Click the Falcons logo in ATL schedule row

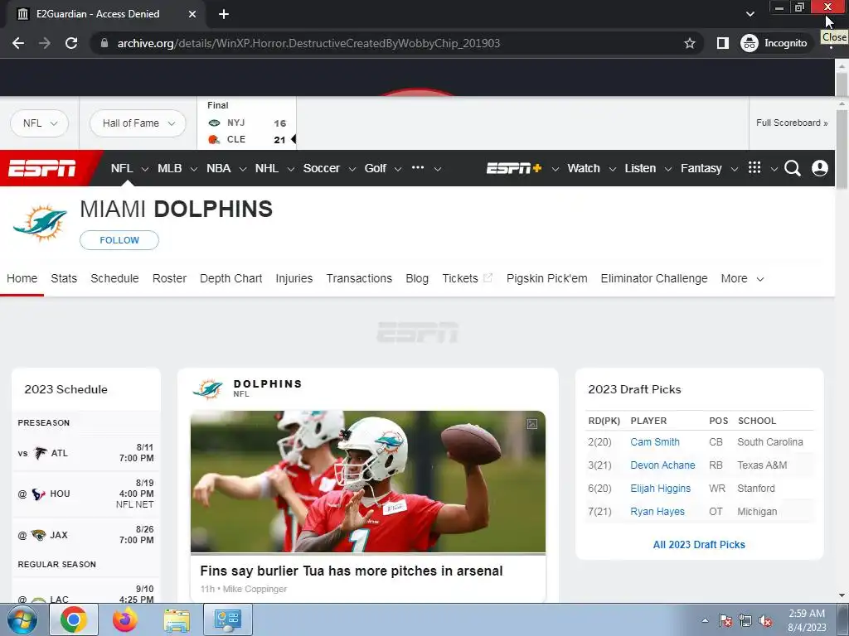(x=40, y=453)
